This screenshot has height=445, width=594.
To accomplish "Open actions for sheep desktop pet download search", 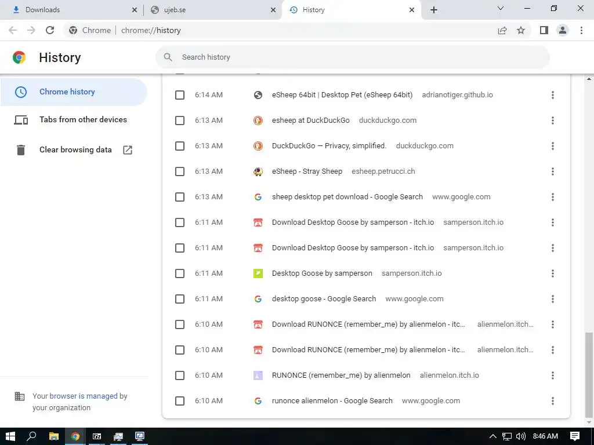I will pyautogui.click(x=553, y=197).
